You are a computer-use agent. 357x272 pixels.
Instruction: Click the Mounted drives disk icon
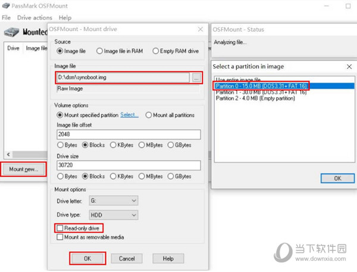tap(11, 32)
